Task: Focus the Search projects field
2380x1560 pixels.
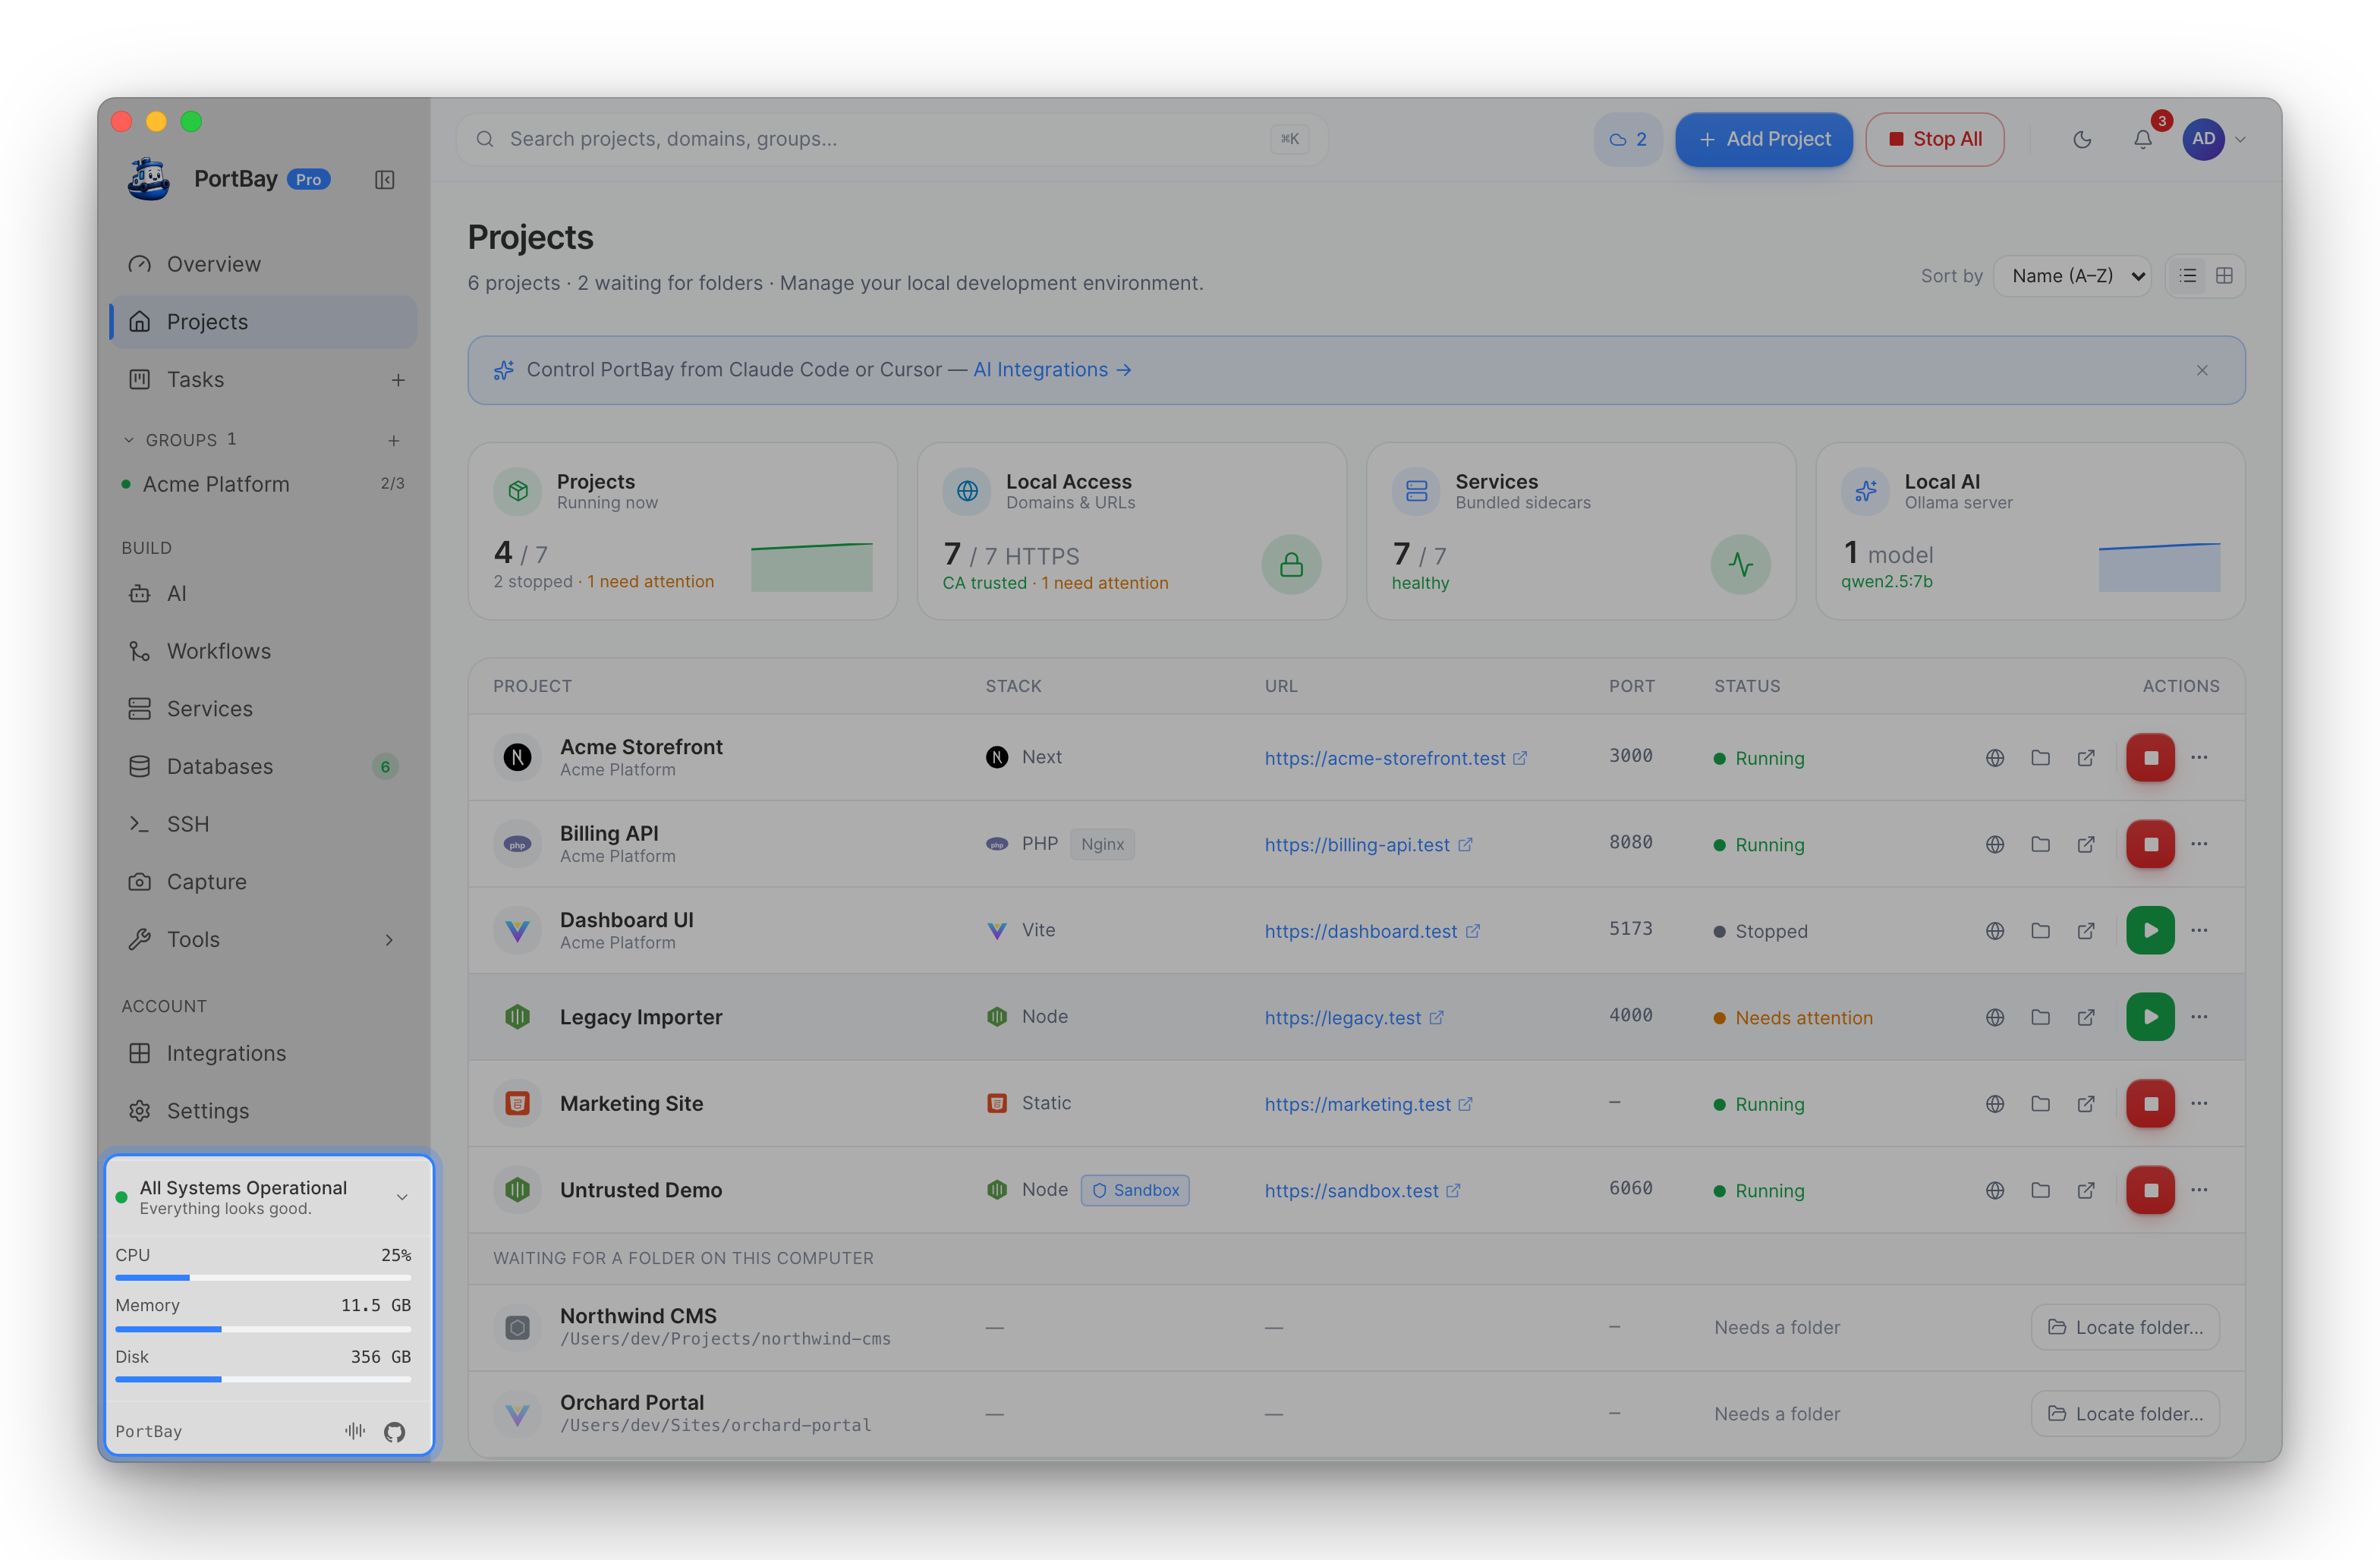Action: point(891,139)
